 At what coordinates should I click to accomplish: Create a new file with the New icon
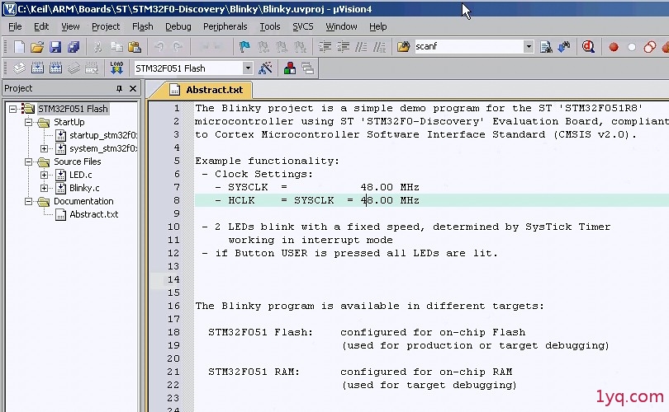coord(19,47)
